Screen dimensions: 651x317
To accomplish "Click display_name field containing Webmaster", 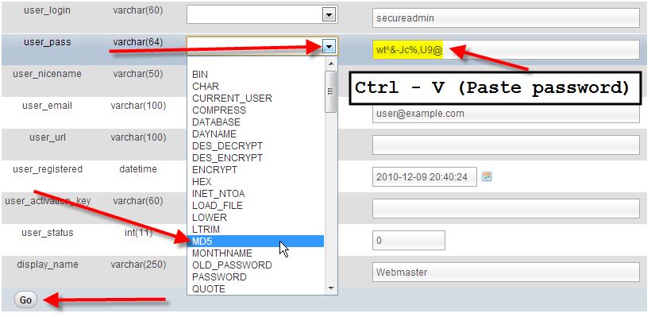I will click(506, 273).
